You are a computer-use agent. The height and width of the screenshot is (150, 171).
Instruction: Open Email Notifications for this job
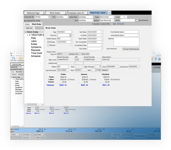coord(131,49)
